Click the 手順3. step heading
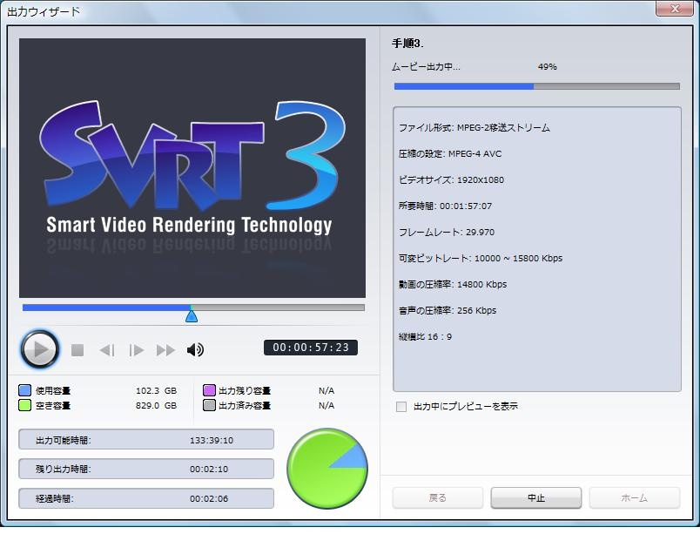 tap(407, 44)
